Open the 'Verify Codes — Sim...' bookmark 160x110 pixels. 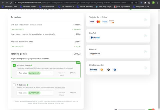click(142, 7)
